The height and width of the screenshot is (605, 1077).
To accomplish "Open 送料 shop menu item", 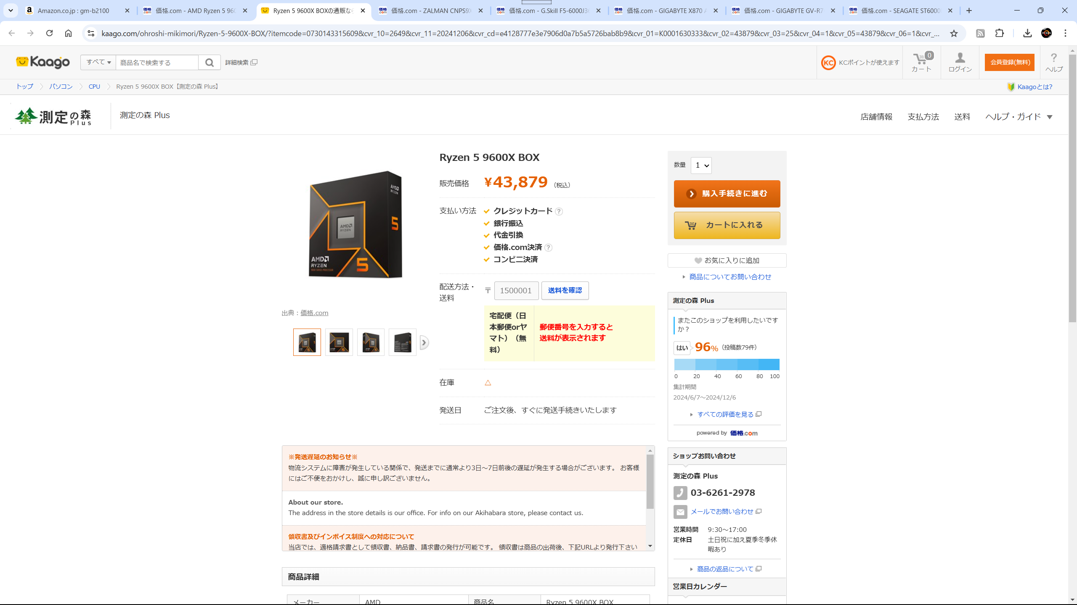I will [x=962, y=117].
